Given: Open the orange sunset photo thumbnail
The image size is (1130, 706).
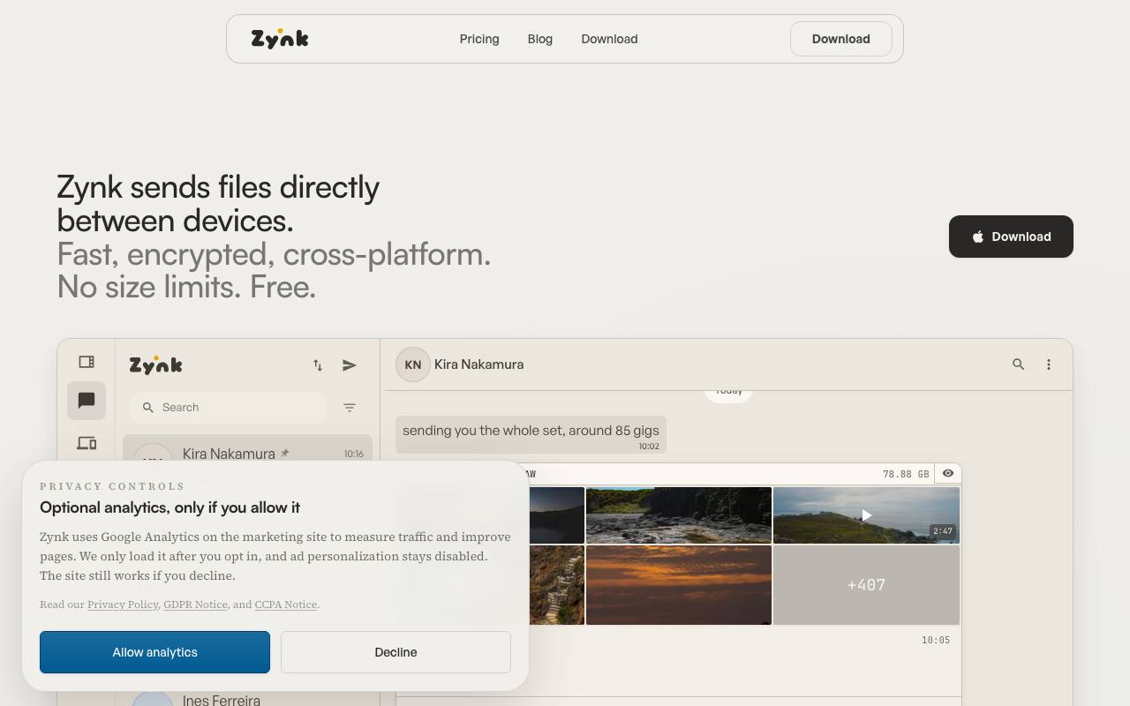Looking at the screenshot, I should click(x=679, y=585).
